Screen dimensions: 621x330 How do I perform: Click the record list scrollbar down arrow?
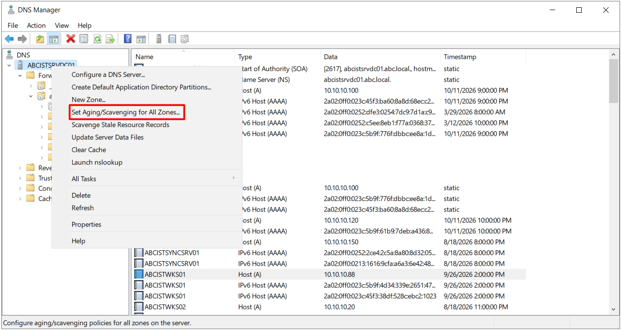[614, 309]
